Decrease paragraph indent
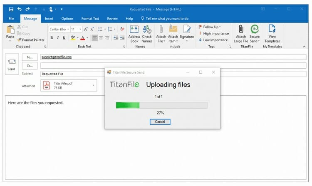This screenshot has width=312, height=186. pyautogui.click(x=116, y=37)
